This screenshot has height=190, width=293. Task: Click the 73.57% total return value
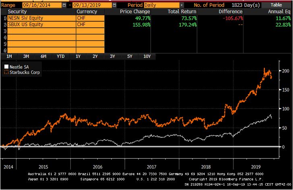point(189,18)
